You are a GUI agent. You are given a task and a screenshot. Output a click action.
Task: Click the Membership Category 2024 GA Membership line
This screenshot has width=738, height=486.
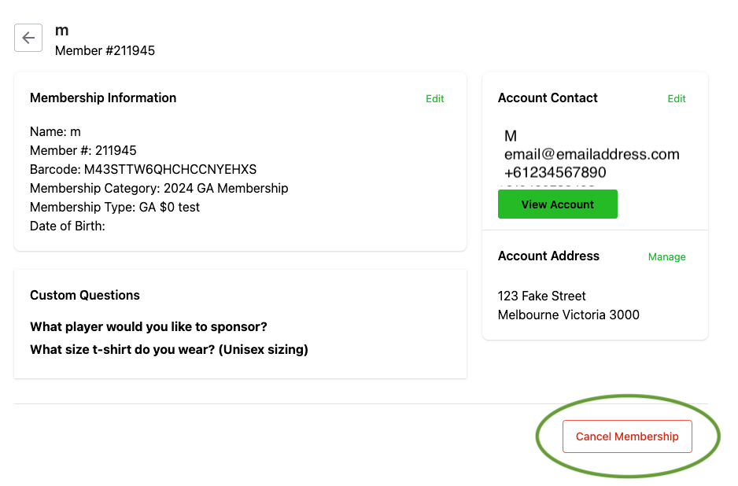[159, 188]
